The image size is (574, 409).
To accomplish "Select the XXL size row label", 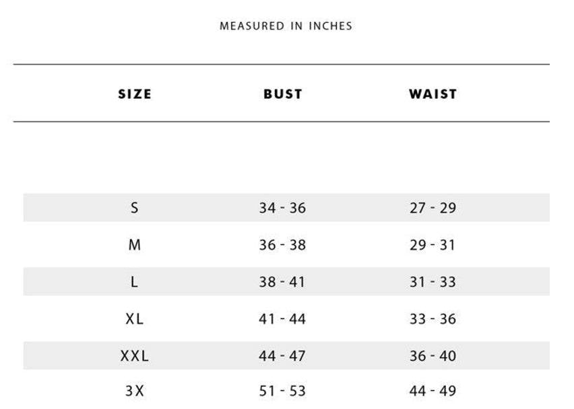I will coord(134,356).
